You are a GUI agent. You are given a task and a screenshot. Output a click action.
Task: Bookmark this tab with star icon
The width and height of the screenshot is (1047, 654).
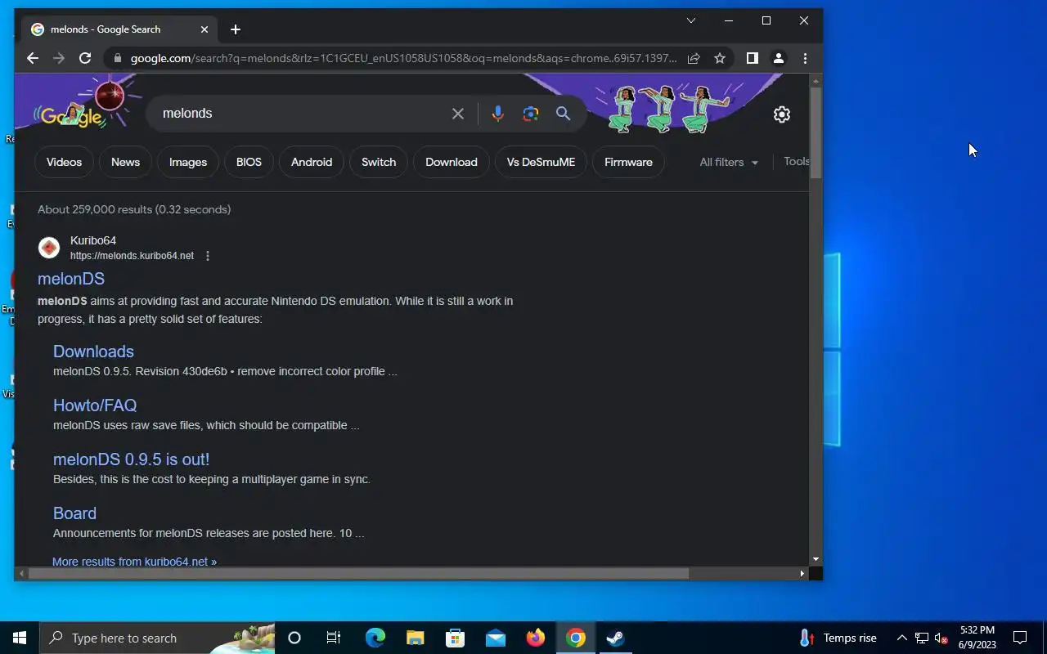720,58
